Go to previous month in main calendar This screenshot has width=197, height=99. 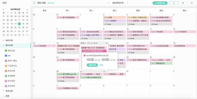[109, 3]
